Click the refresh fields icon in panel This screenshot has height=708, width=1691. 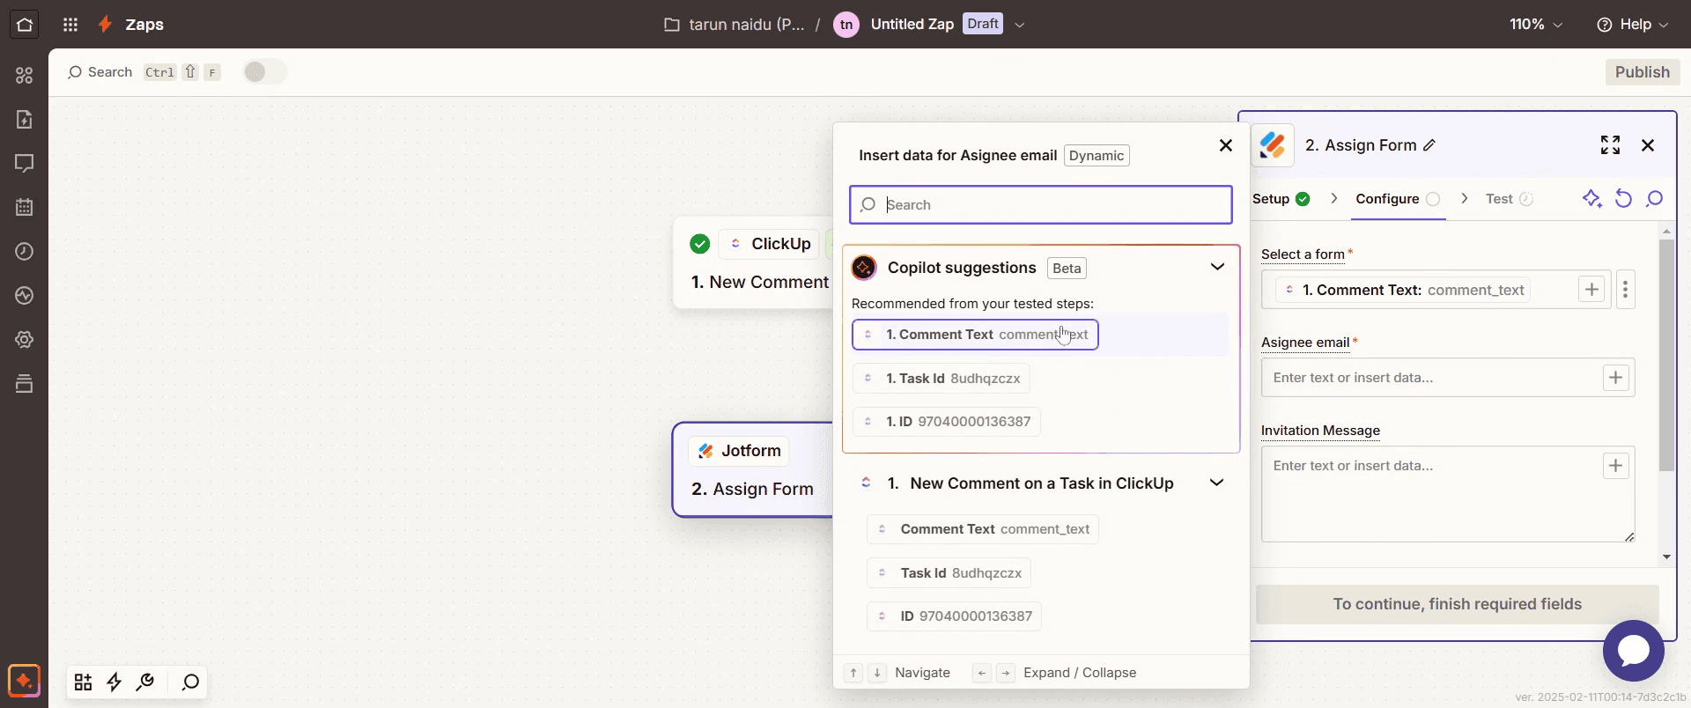[x=1623, y=199]
